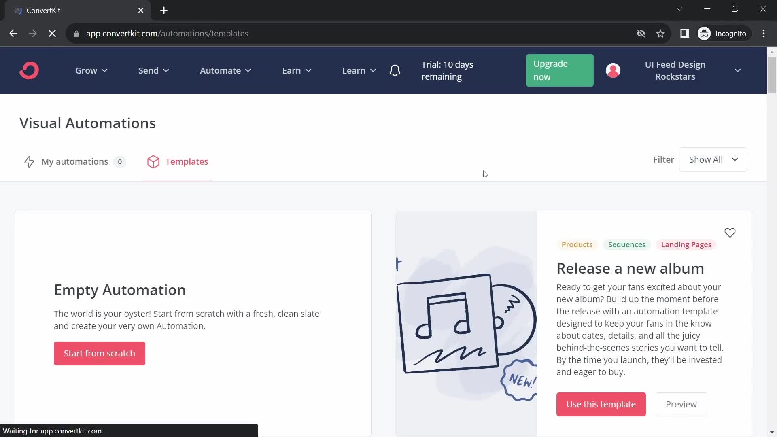Click the Trial: 10 days remaining text
The width and height of the screenshot is (777, 437).
(447, 70)
